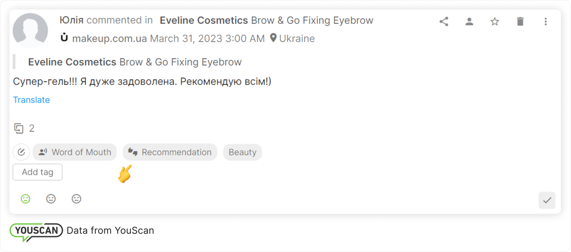Viewport: 571px width, 252px height.
Task: Select the Recommendation tag
Action: tap(170, 152)
